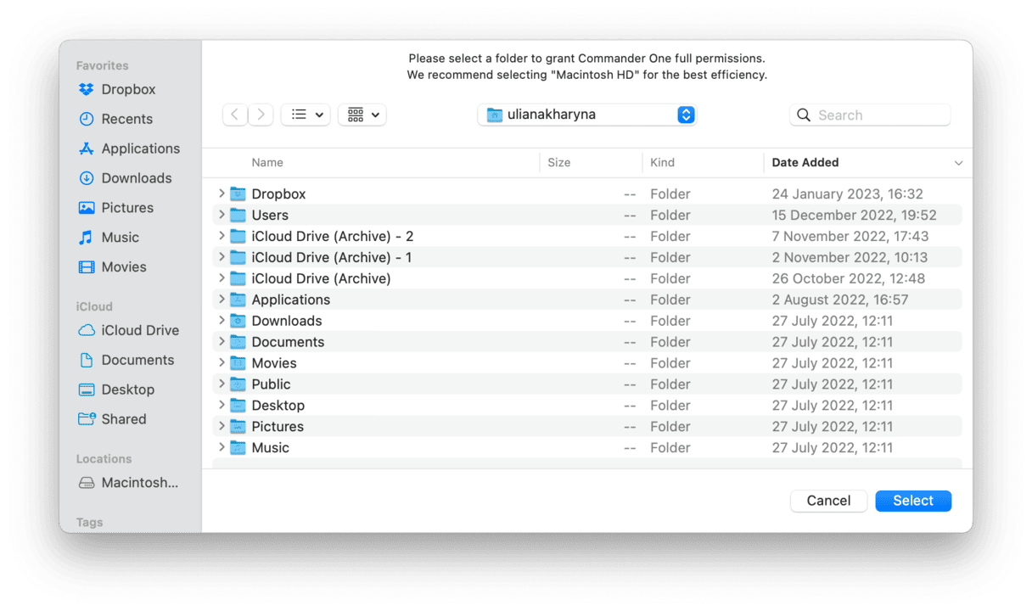The image size is (1032, 611).
Task: Click date 26 October 2022, 12:48
Action: click(849, 278)
